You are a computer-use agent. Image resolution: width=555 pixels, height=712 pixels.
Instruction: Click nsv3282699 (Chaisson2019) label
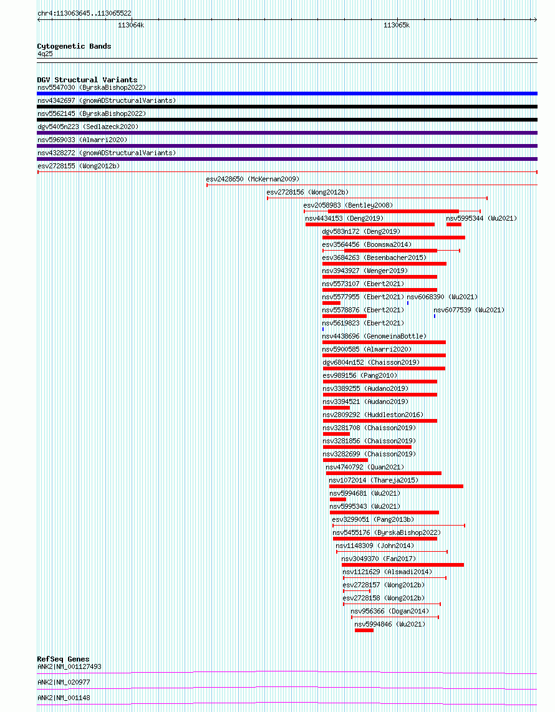pyautogui.click(x=369, y=455)
